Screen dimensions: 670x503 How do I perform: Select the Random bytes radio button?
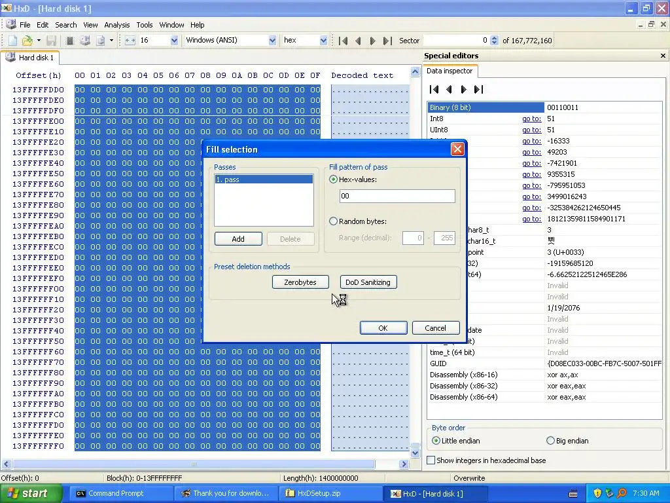point(333,221)
